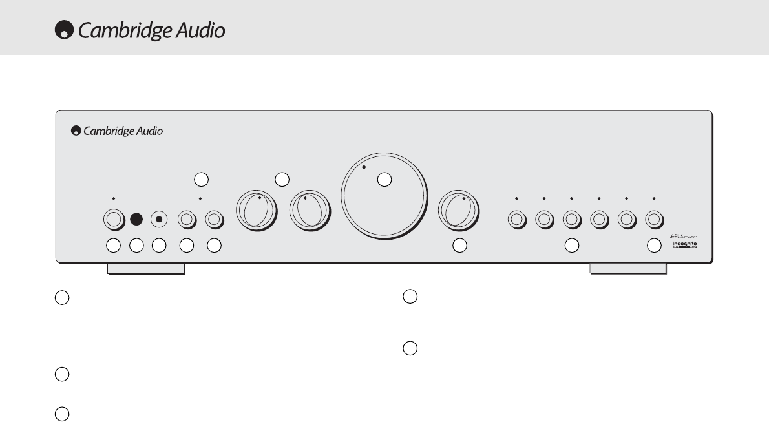This screenshot has height=422, width=769.
Task: Click the headphone socket with black center dot
Action: click(x=159, y=219)
